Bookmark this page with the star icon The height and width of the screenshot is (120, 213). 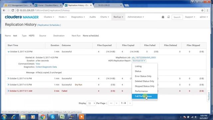coord(202,10)
